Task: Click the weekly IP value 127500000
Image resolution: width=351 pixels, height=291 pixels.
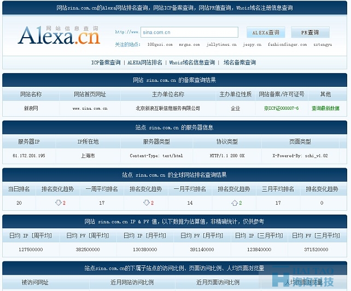Action: (x=31, y=250)
